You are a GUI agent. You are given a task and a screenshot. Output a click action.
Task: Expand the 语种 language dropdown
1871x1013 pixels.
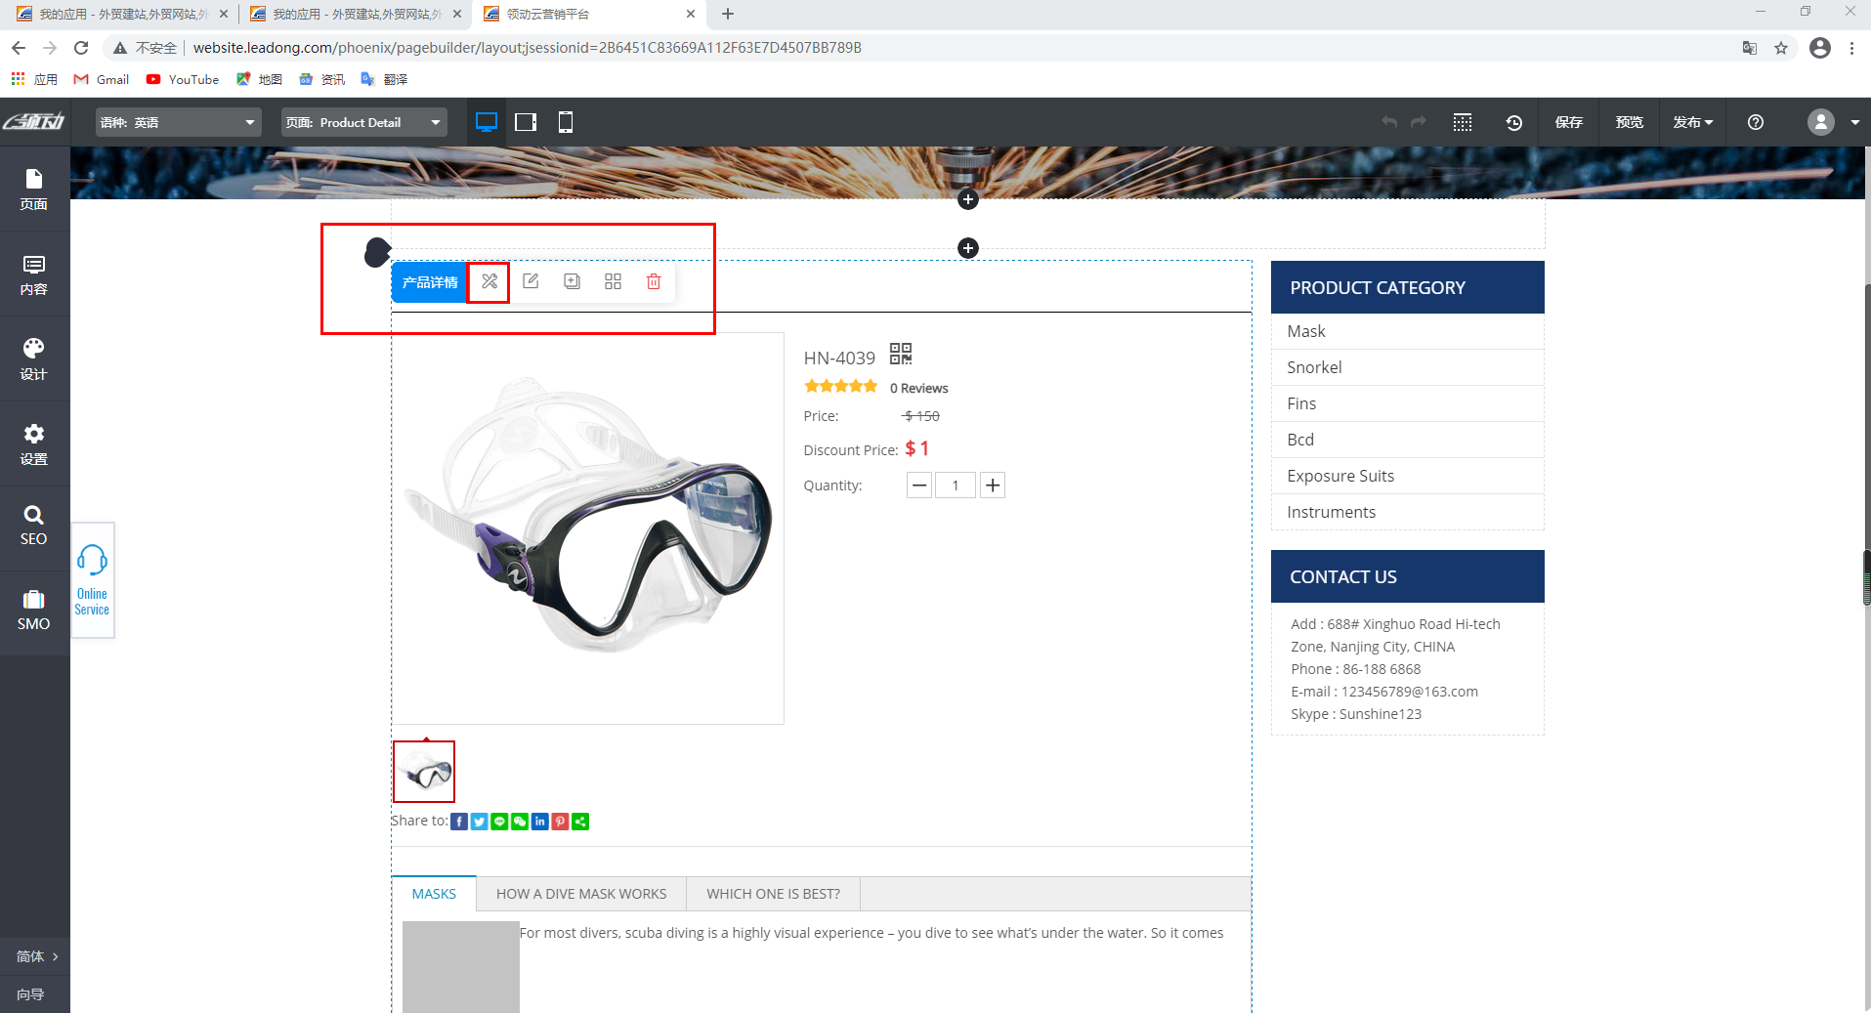(177, 122)
